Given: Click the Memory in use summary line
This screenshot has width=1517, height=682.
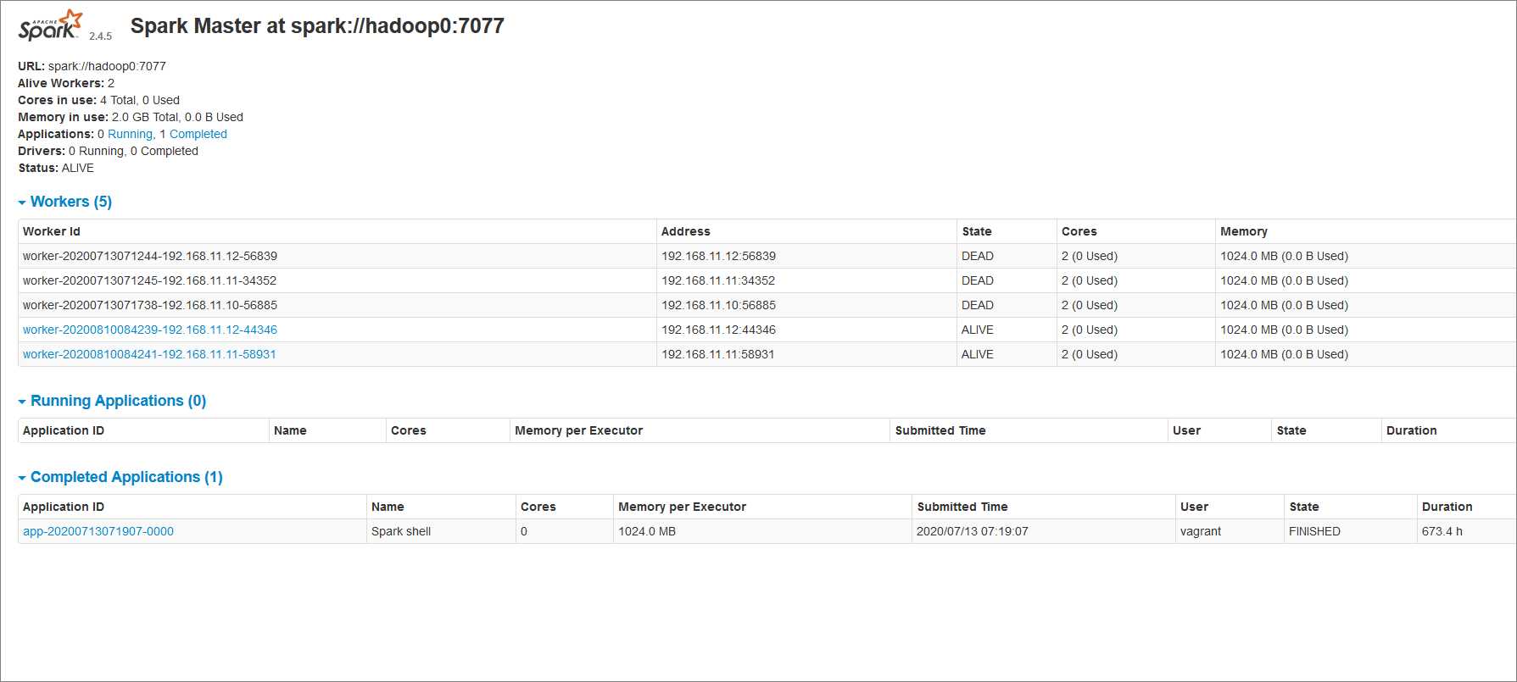Looking at the screenshot, I should click(131, 117).
